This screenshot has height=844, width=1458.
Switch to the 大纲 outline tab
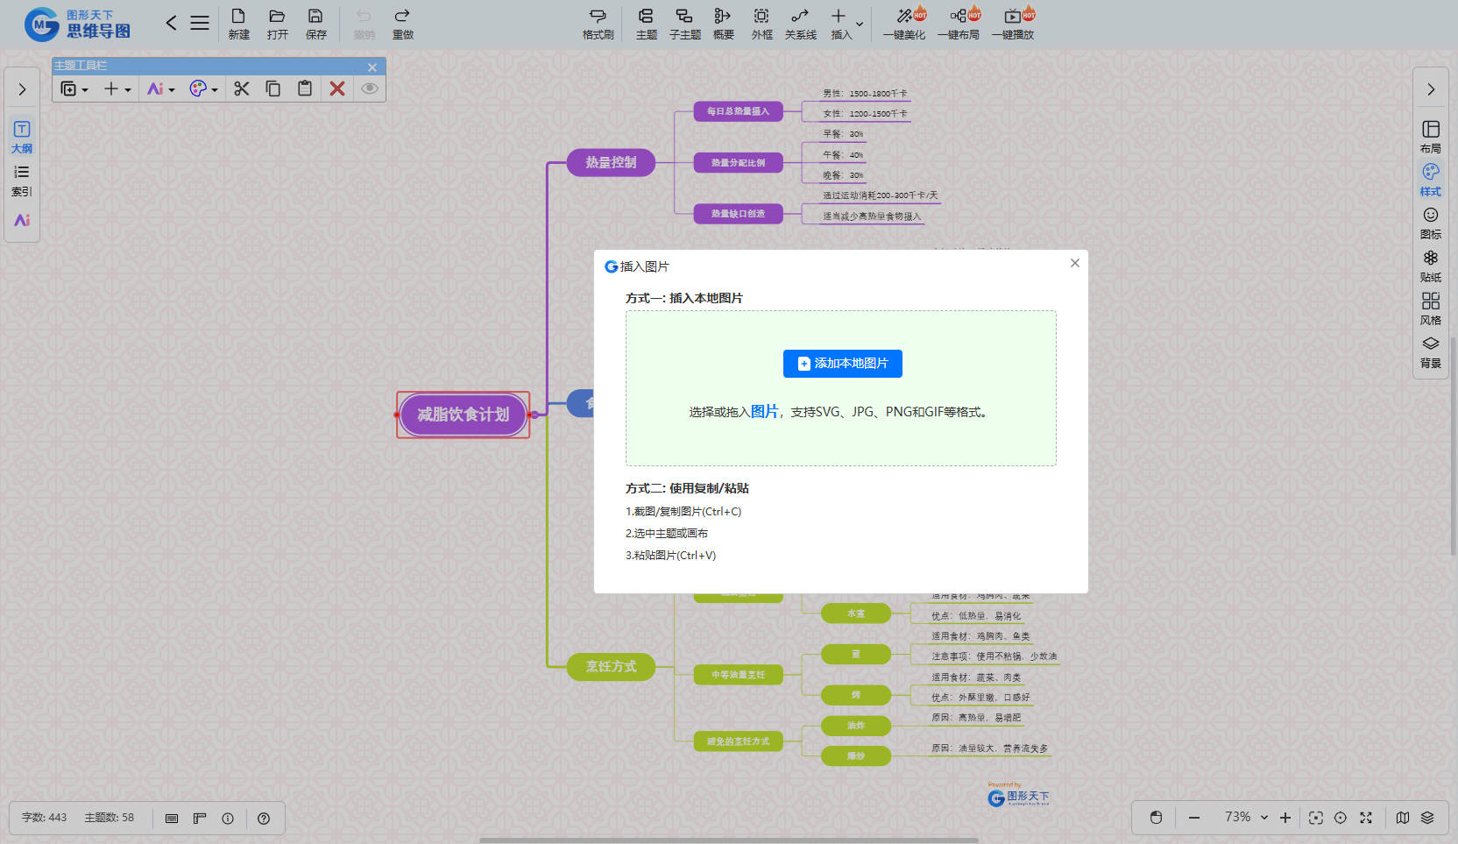point(22,137)
